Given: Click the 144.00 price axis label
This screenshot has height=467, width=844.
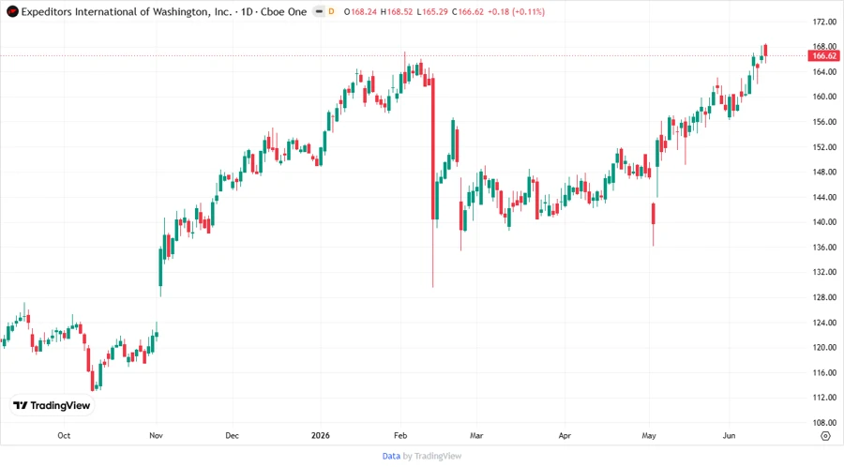Looking at the screenshot, I should (x=824, y=198).
